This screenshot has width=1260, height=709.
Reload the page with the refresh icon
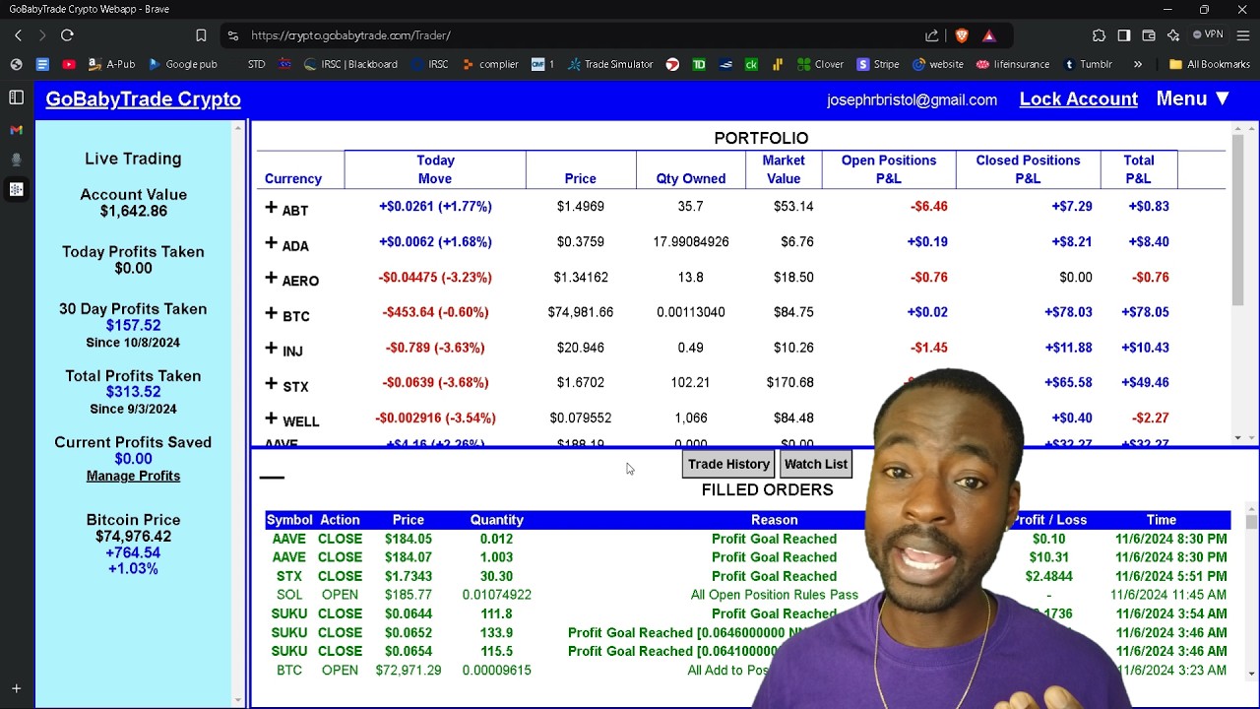(x=67, y=35)
